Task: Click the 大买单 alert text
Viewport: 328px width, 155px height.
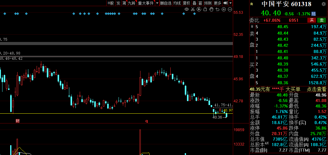Action: click(x=293, y=89)
